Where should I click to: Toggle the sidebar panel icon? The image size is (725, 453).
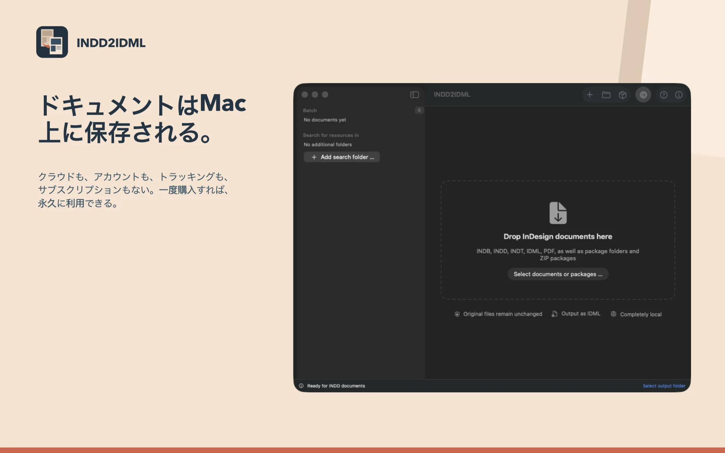[x=415, y=95]
